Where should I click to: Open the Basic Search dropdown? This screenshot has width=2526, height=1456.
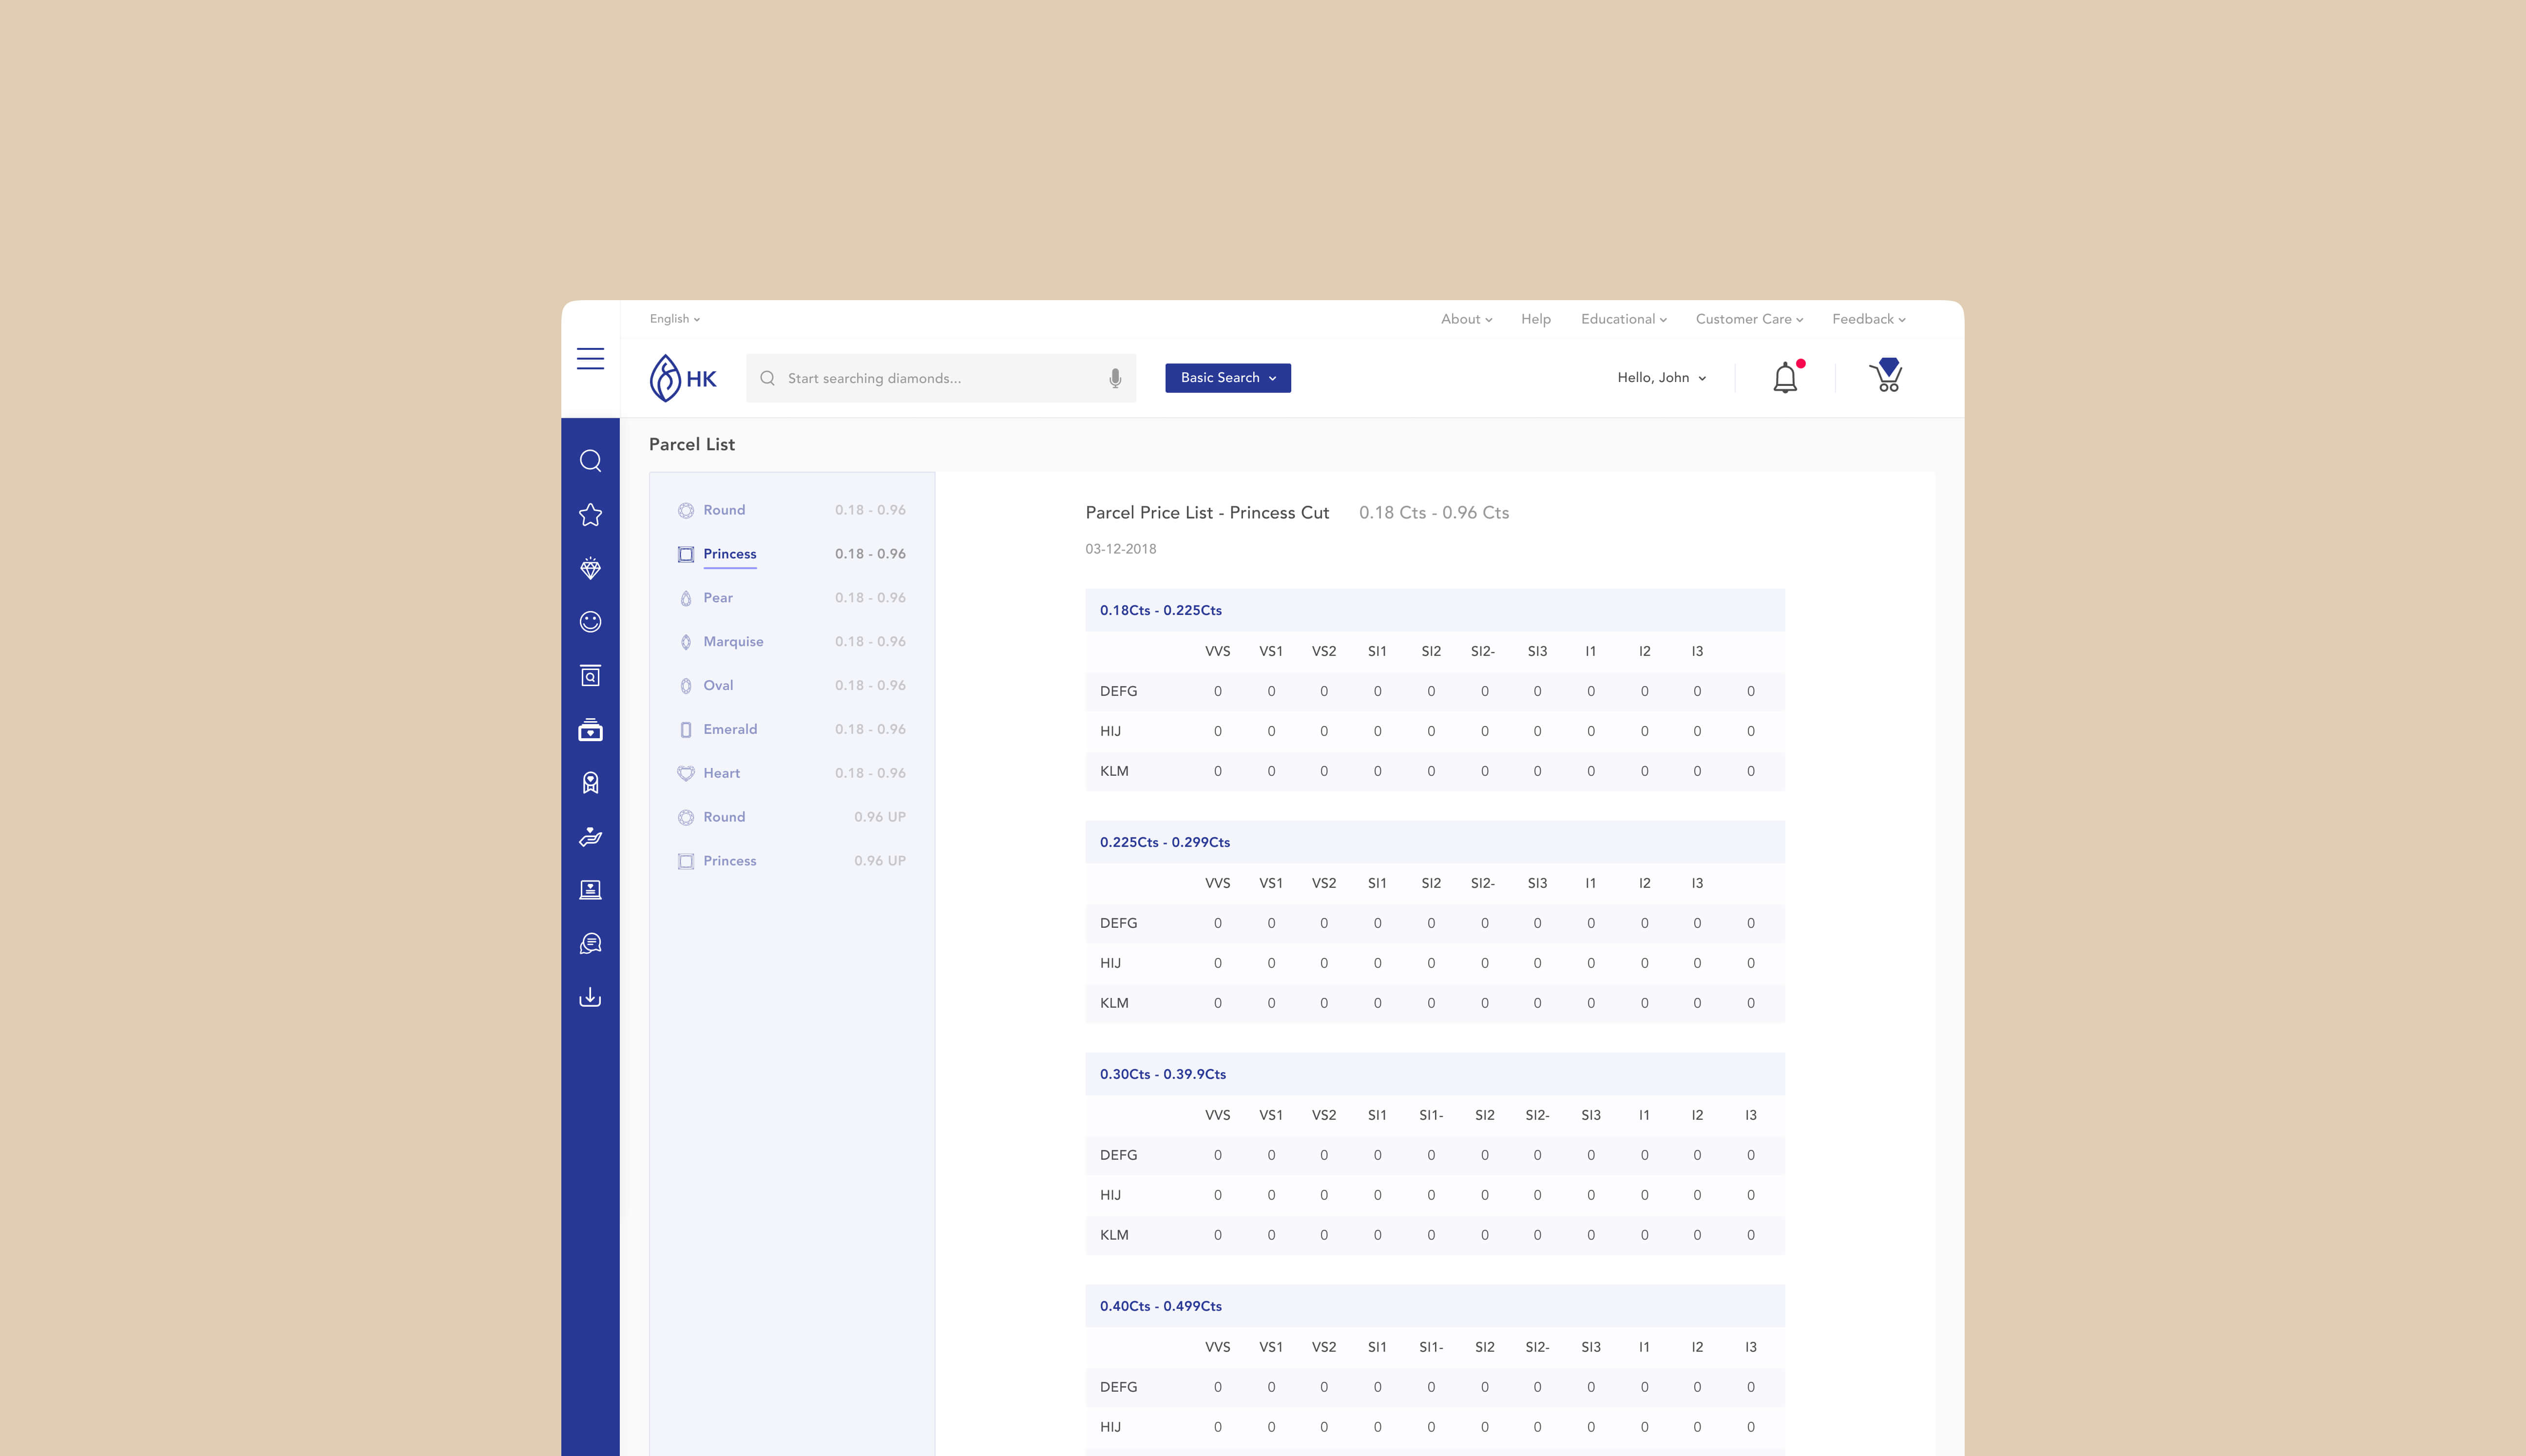click(1227, 378)
